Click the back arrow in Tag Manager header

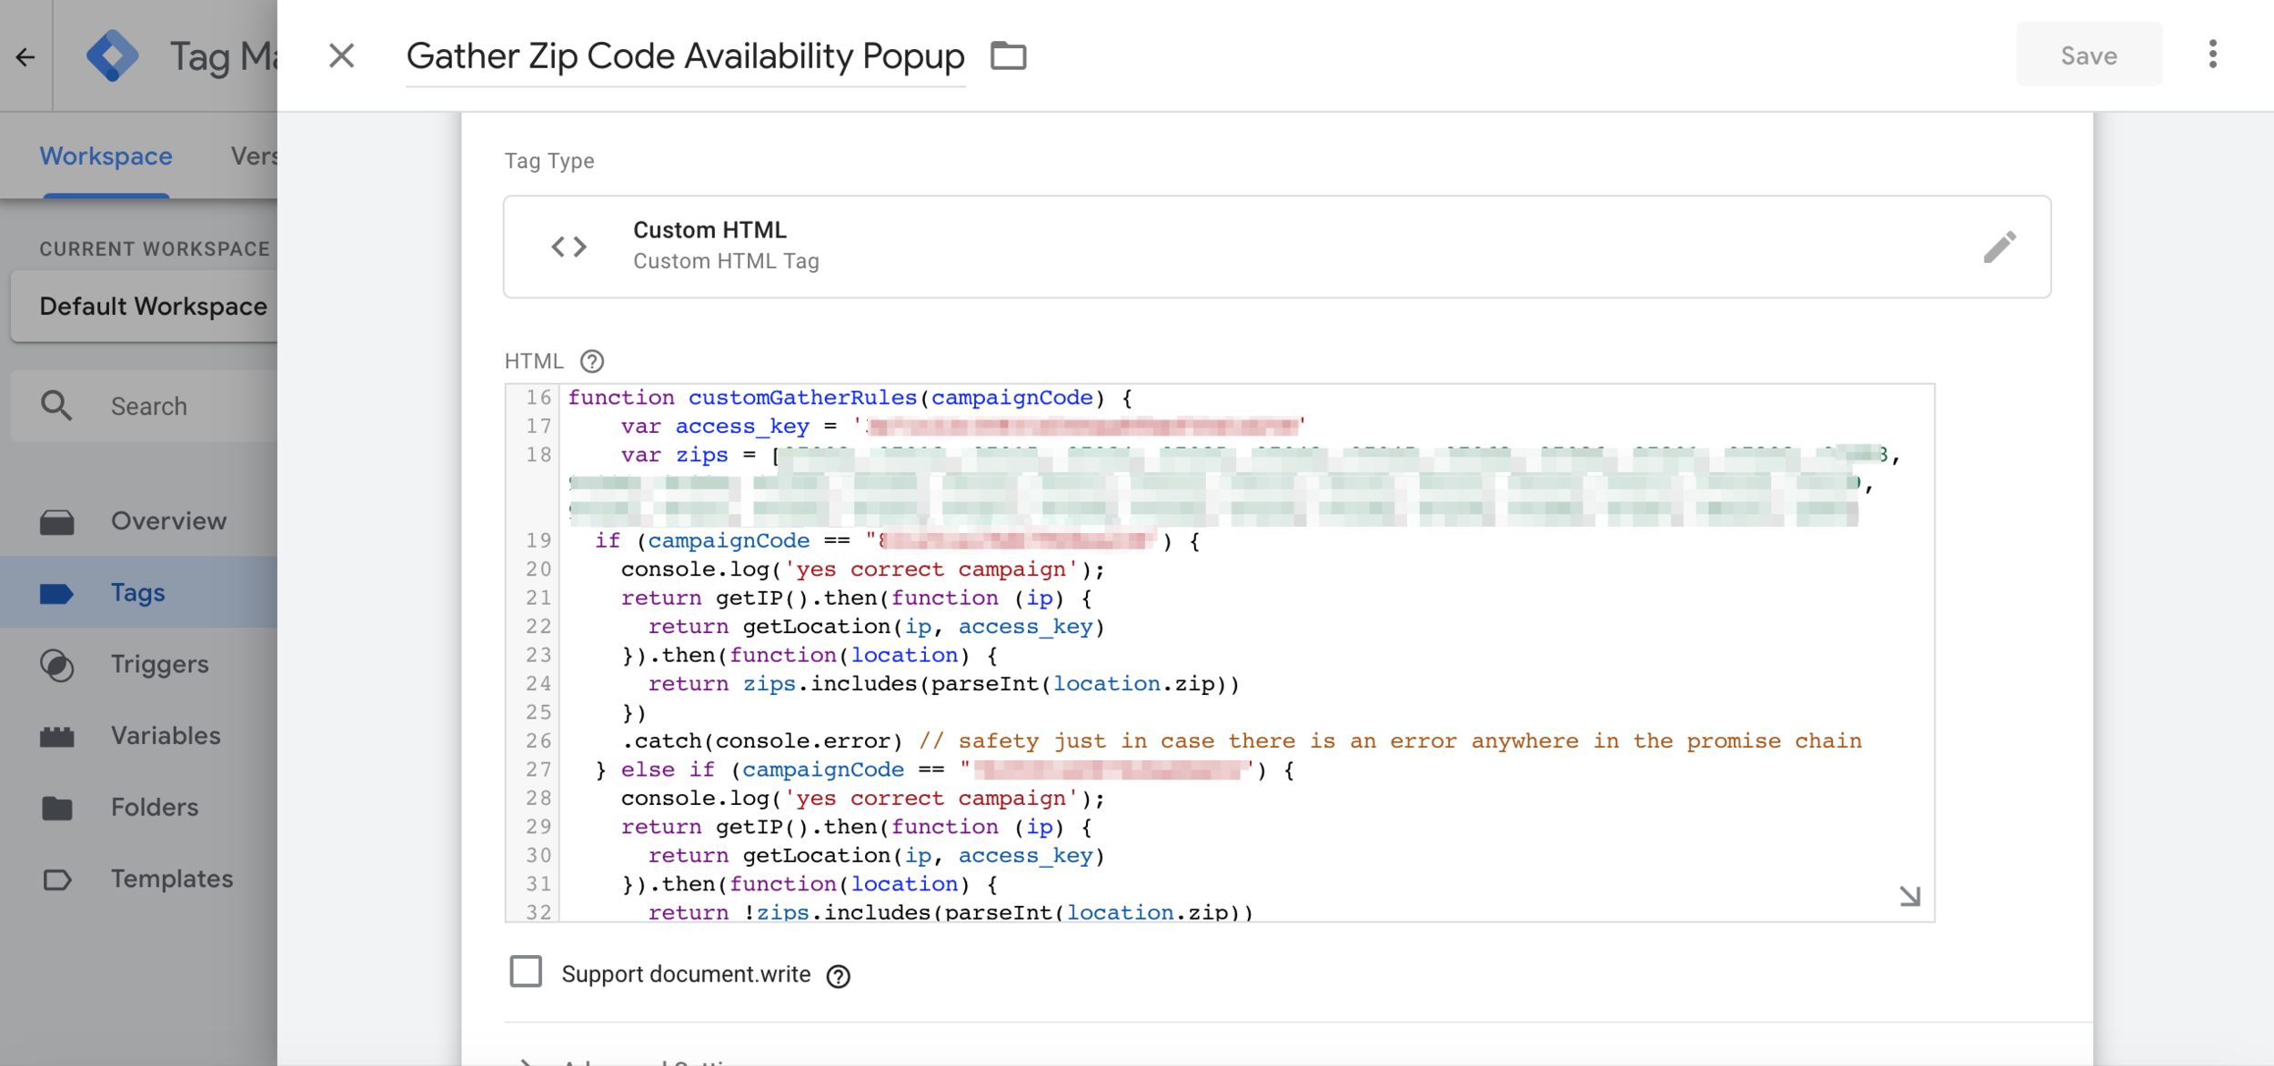pos(25,56)
